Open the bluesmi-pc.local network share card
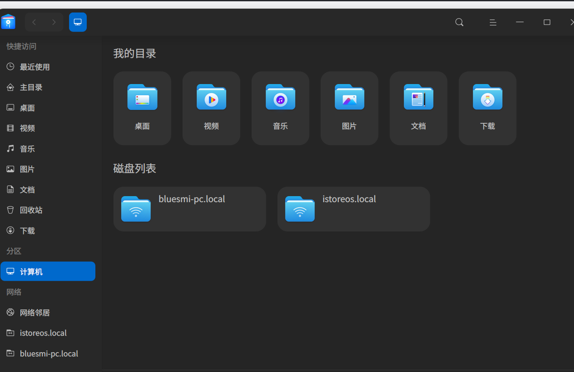Image resolution: width=574 pixels, height=372 pixels. (189, 209)
